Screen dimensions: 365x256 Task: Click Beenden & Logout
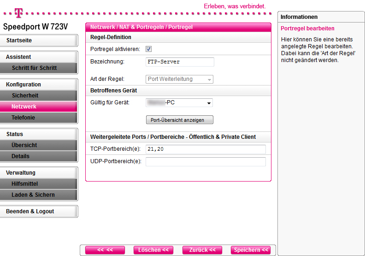(39, 211)
